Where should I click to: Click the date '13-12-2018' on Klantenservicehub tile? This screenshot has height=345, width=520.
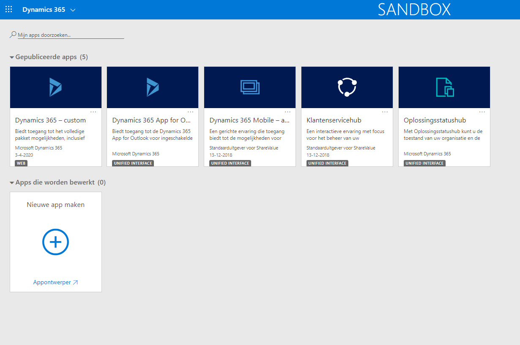pyautogui.click(x=318, y=155)
